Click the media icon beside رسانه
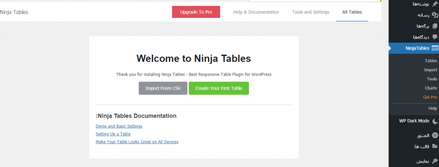 pyautogui.click(x=435, y=15)
